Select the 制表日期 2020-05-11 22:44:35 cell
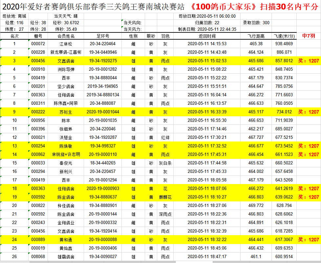This screenshot has height=263, width=321. coord(207,29)
